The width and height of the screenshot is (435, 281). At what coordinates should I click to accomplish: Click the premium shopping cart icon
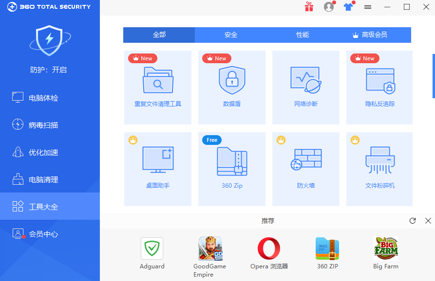[348, 7]
